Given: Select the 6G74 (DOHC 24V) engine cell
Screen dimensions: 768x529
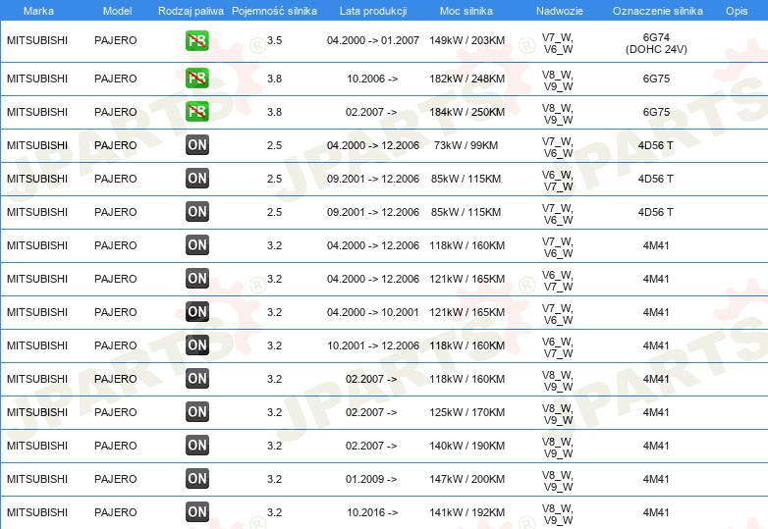Looking at the screenshot, I should 656,43.
